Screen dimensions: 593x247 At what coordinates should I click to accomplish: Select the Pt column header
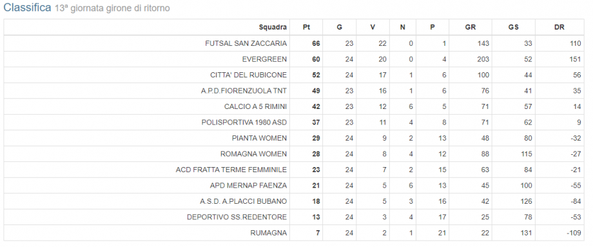(x=306, y=27)
